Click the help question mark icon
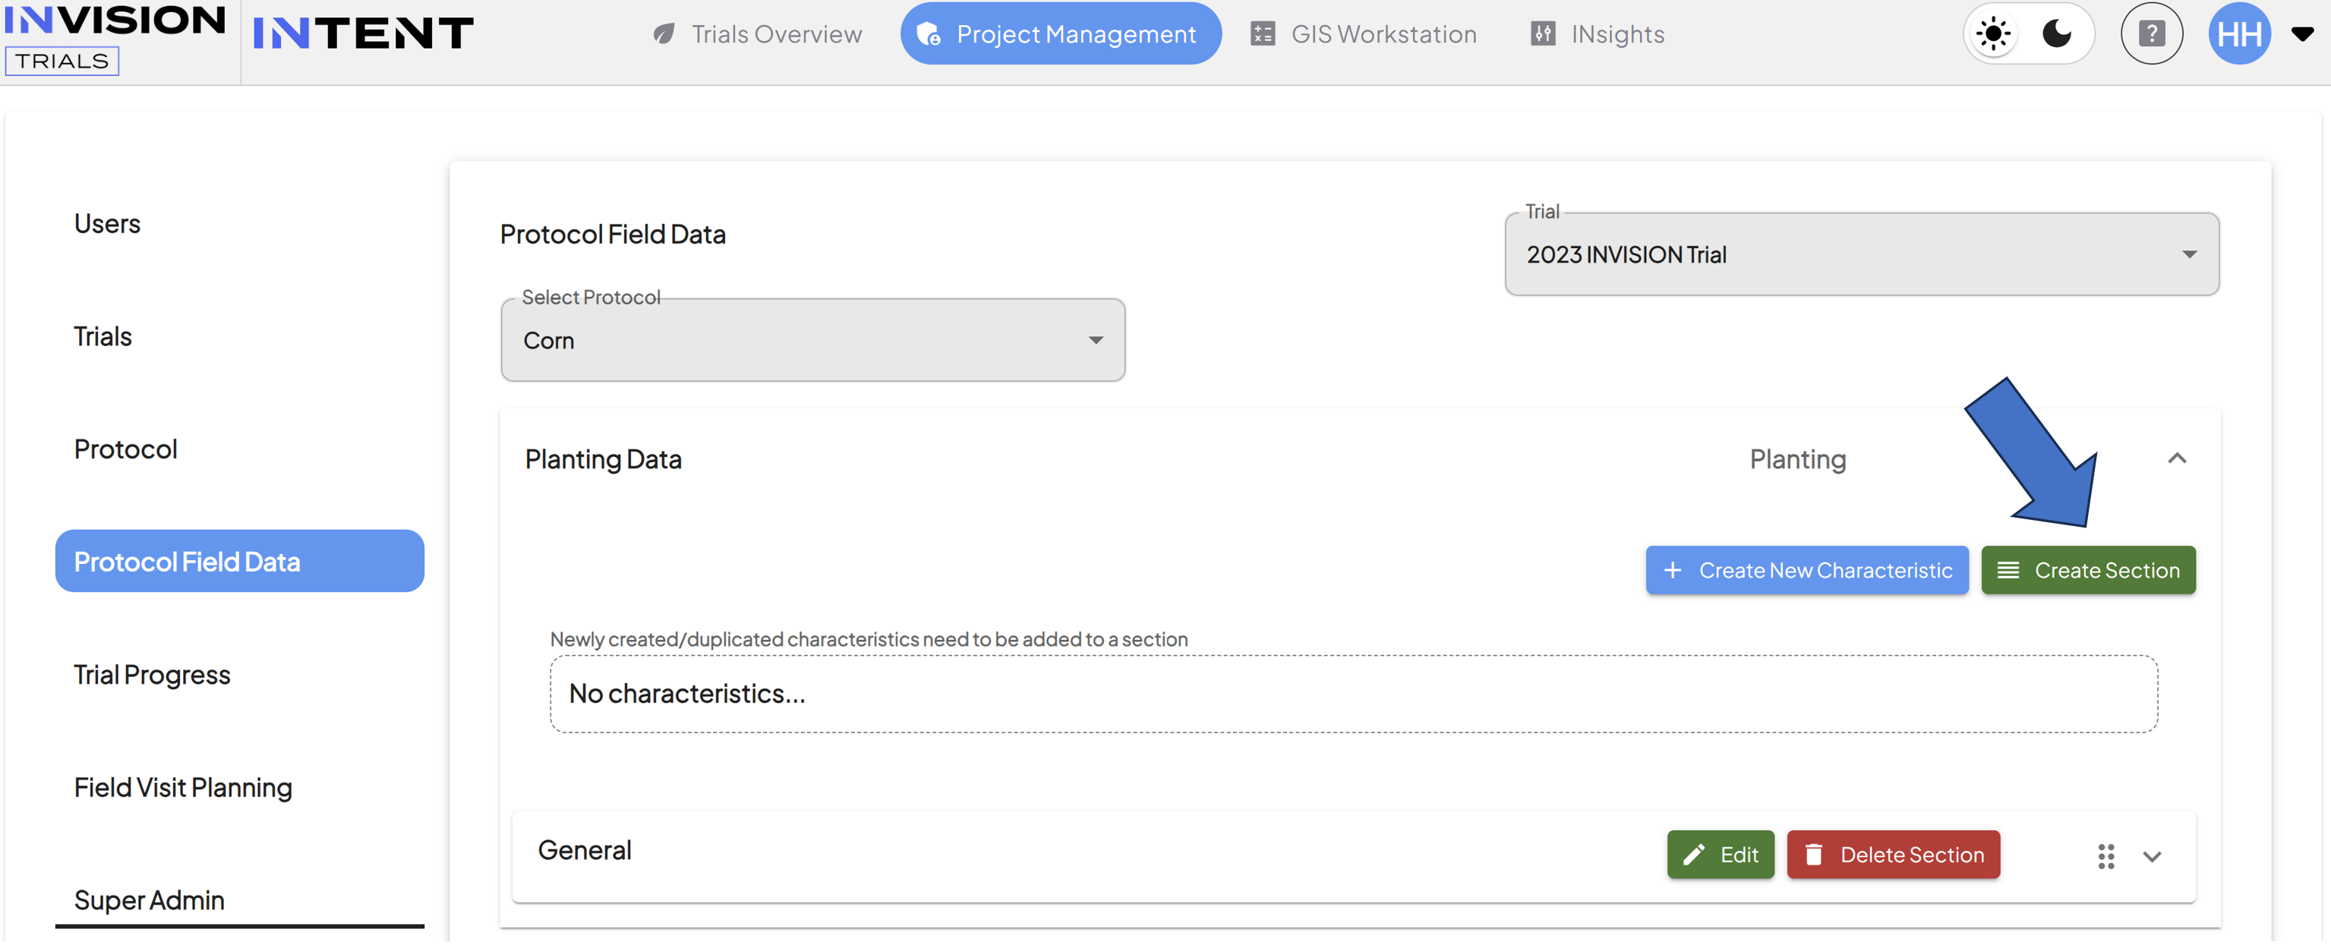The image size is (2331, 948). coord(2151,34)
